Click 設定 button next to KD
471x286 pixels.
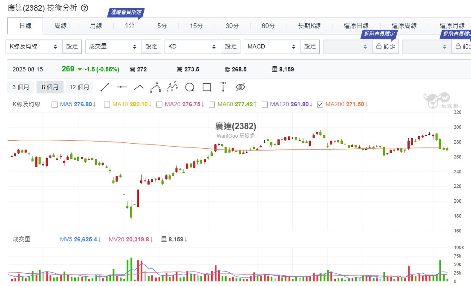[231, 47]
